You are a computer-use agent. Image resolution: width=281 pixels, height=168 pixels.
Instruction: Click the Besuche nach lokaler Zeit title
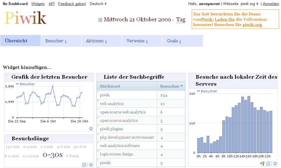coord(236,80)
